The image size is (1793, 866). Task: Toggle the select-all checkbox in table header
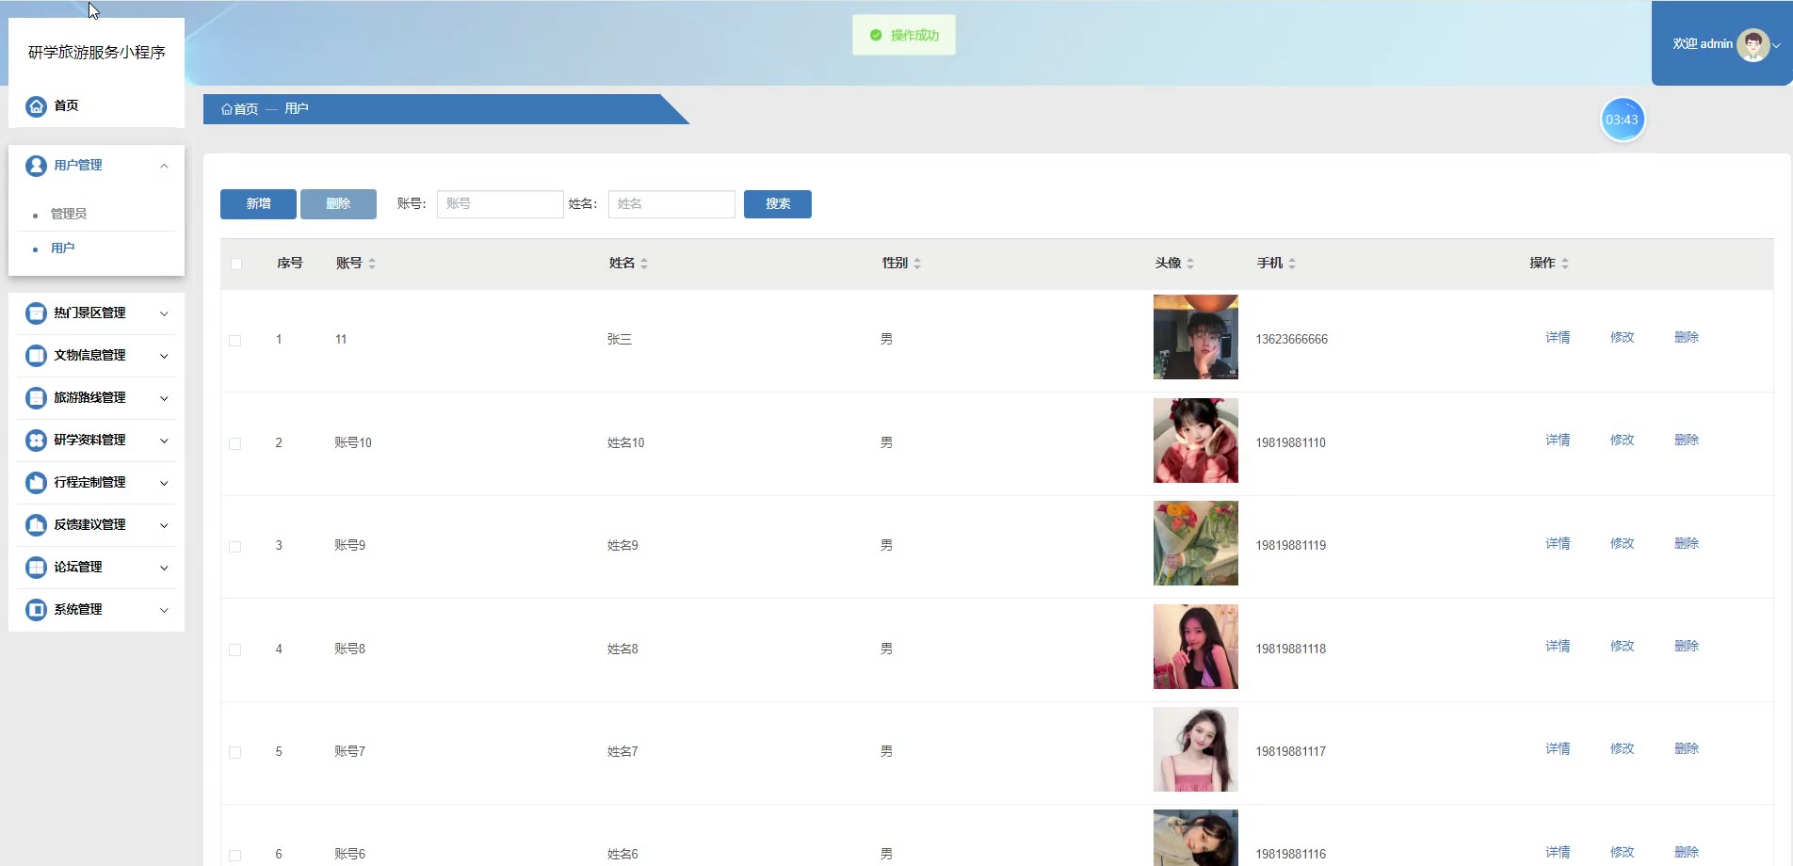click(x=236, y=264)
